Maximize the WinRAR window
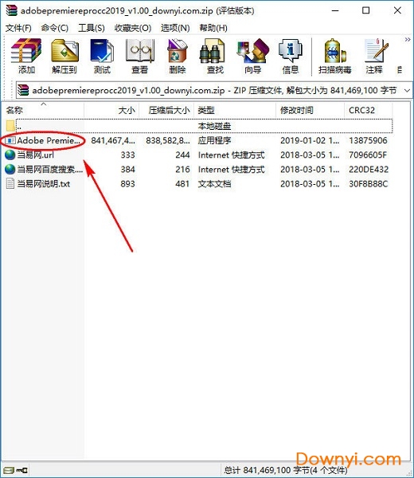Viewport: 414px width, 478px height. click(x=366, y=10)
